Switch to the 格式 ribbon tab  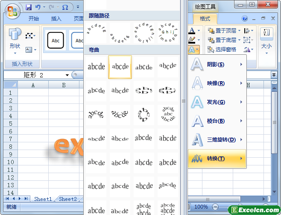click(x=205, y=19)
